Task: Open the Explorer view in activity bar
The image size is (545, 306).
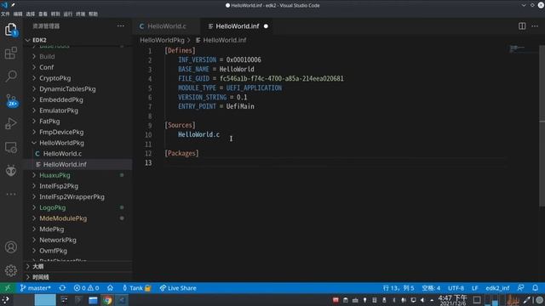Action: click(x=11, y=30)
